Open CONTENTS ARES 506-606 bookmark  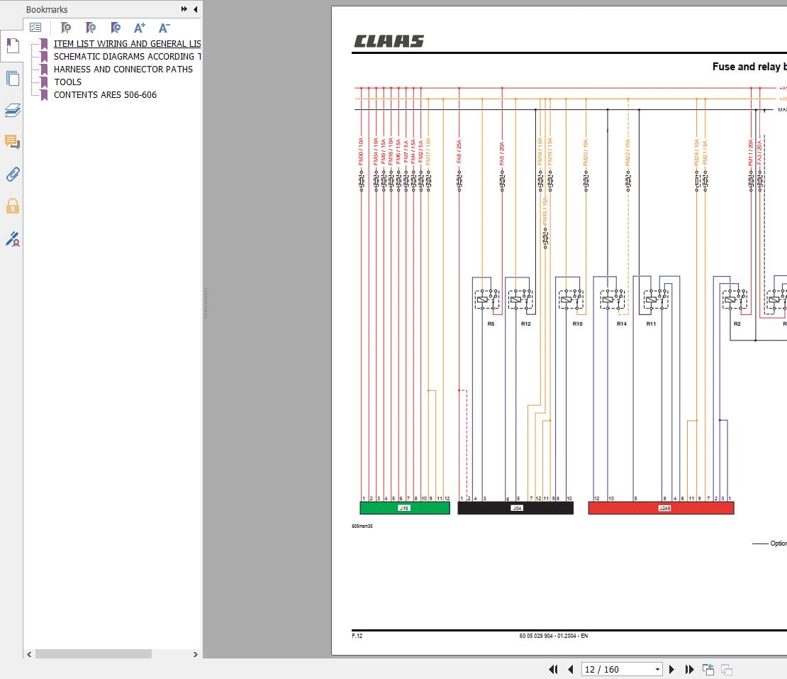point(105,95)
